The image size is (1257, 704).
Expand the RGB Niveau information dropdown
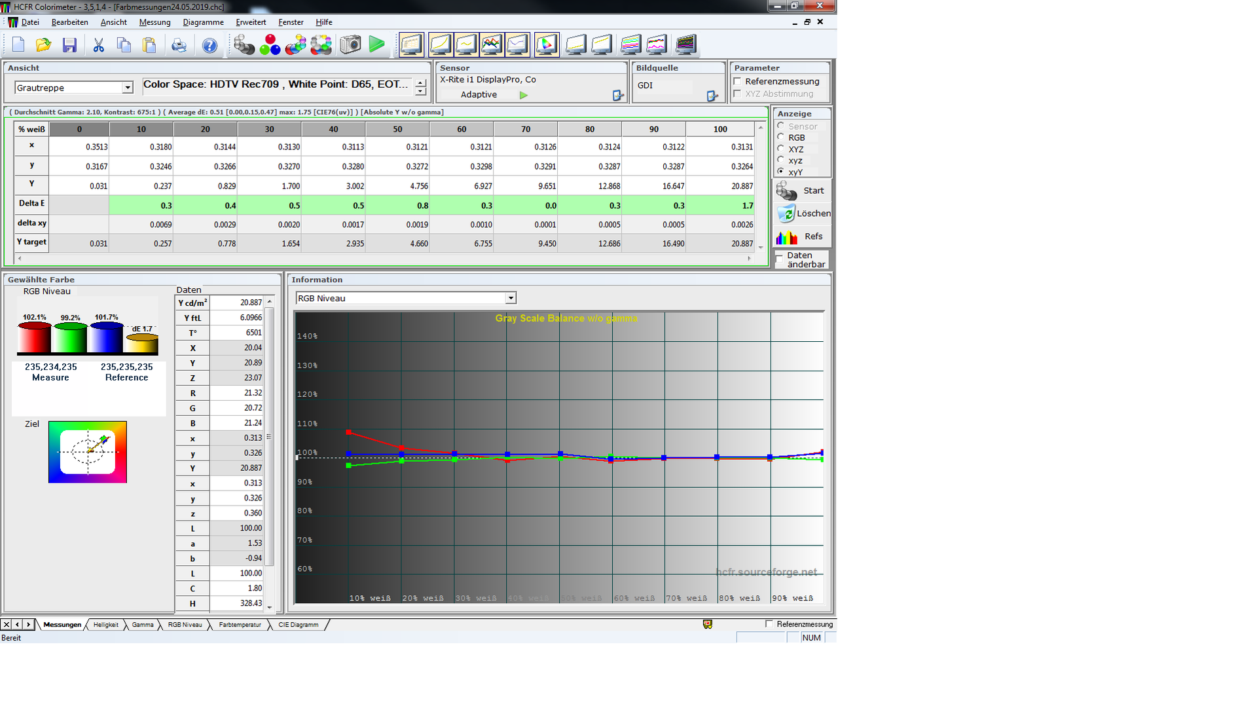pos(510,299)
